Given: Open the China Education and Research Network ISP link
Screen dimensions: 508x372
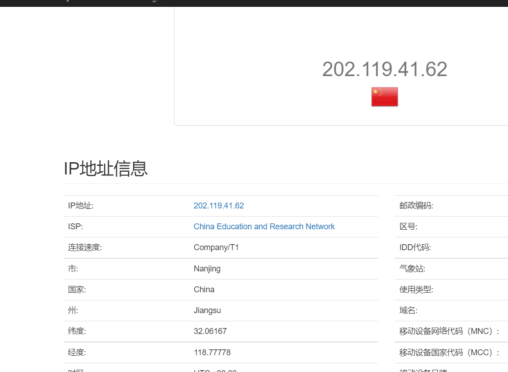Looking at the screenshot, I should point(264,227).
